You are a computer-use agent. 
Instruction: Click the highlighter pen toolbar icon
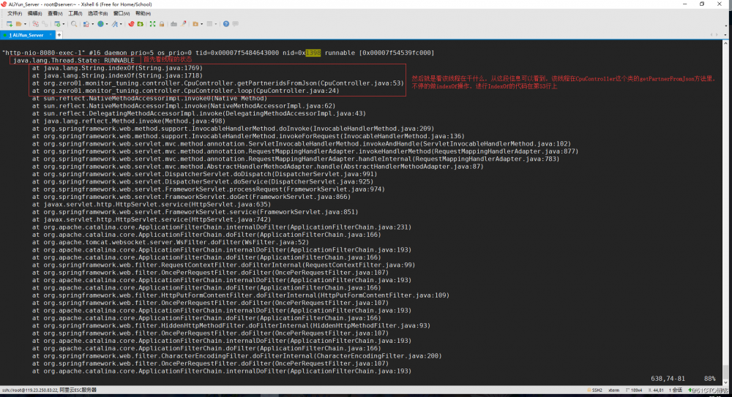184,24
